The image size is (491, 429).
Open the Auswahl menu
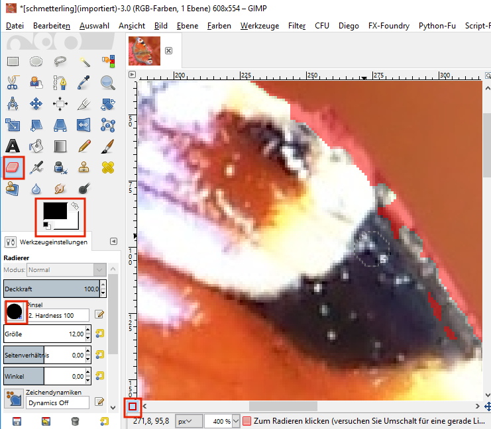pyautogui.click(x=94, y=26)
